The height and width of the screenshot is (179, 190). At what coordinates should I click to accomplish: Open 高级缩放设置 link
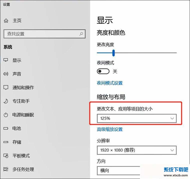(110, 129)
